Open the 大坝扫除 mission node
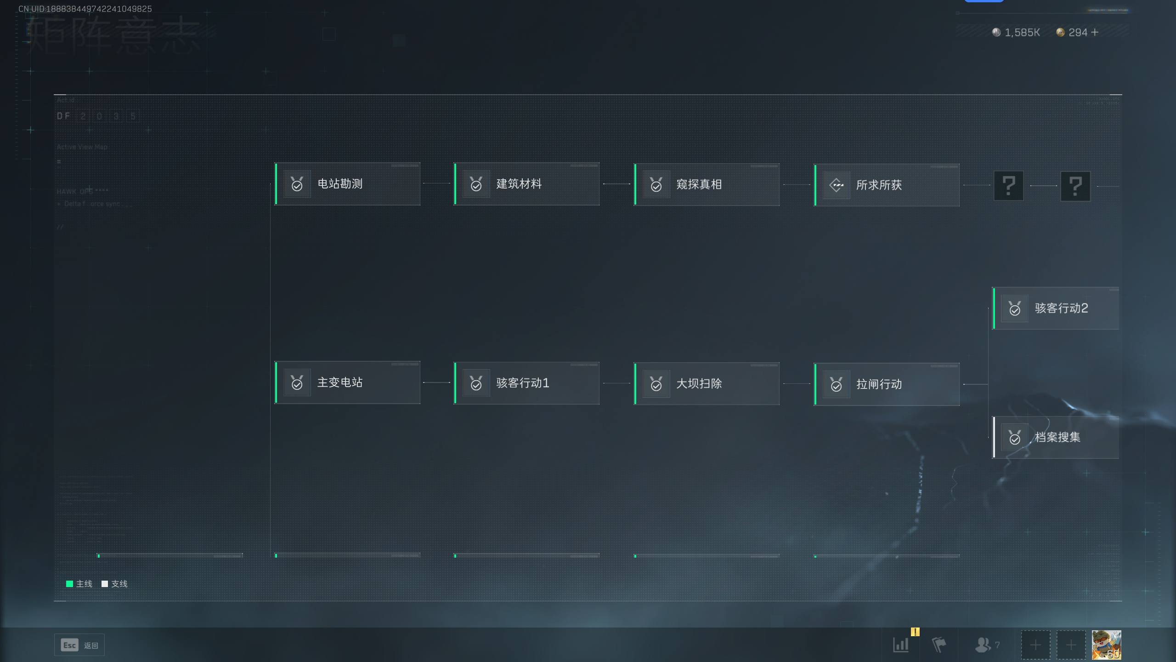 pyautogui.click(x=707, y=383)
